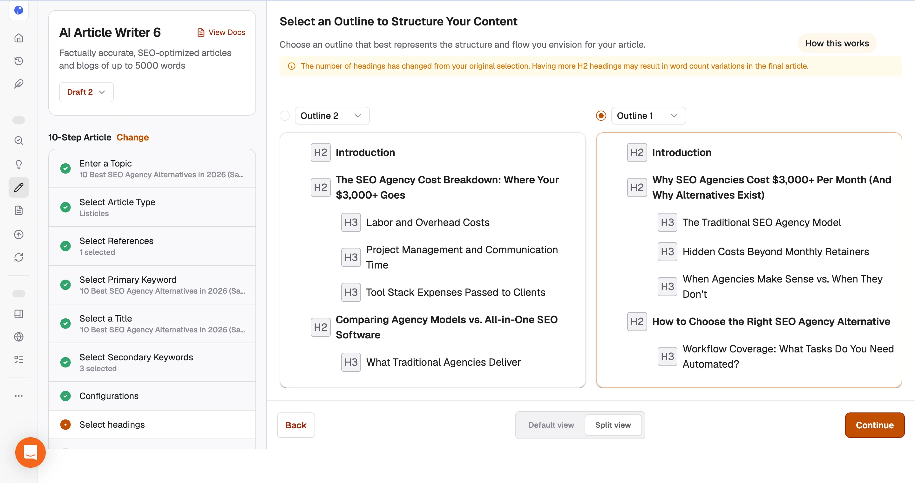Click Outline 1 'Introduction' heading
Image resolution: width=915 pixels, height=483 pixels.
point(681,153)
